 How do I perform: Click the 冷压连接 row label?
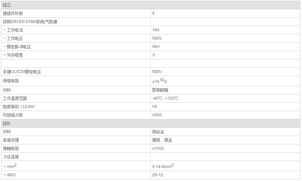point(11,157)
